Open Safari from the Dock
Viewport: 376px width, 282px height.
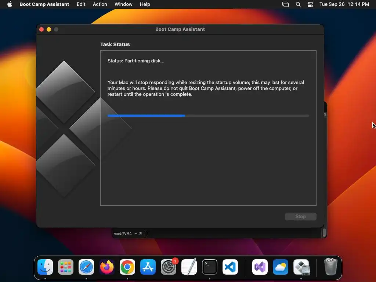86,267
